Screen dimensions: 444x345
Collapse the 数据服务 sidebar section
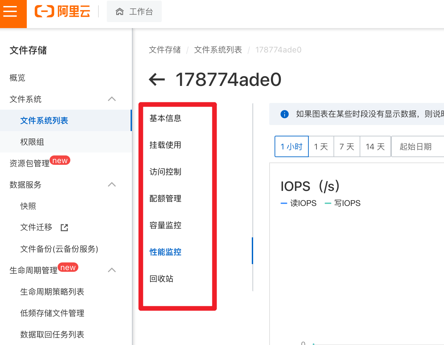(x=112, y=185)
